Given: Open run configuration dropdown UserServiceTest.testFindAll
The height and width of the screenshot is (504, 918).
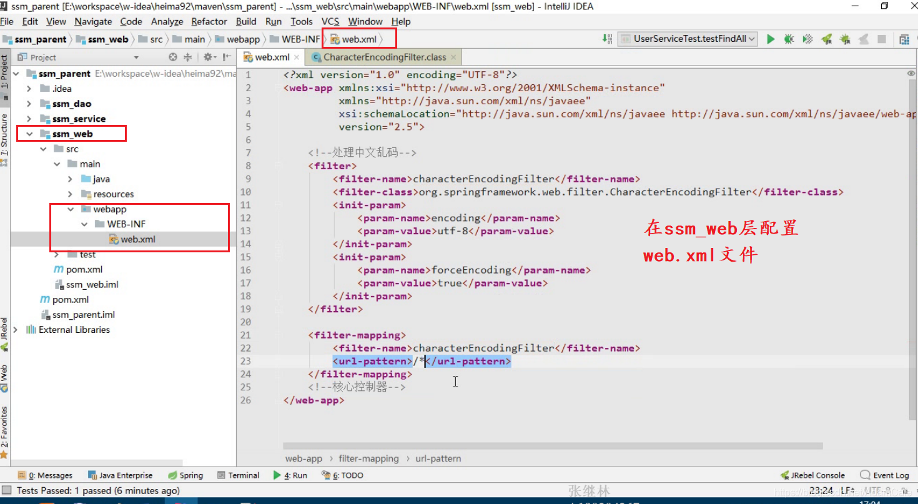Looking at the screenshot, I should (688, 39).
